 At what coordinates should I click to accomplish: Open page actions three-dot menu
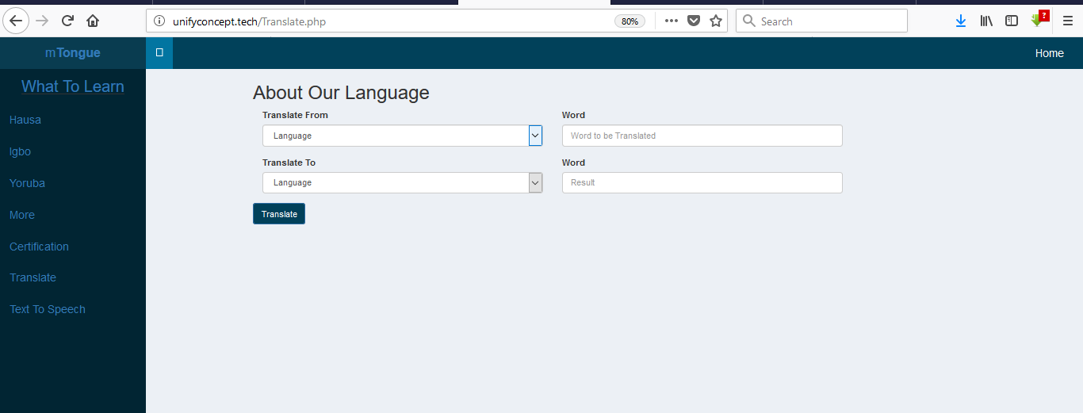pyautogui.click(x=672, y=21)
